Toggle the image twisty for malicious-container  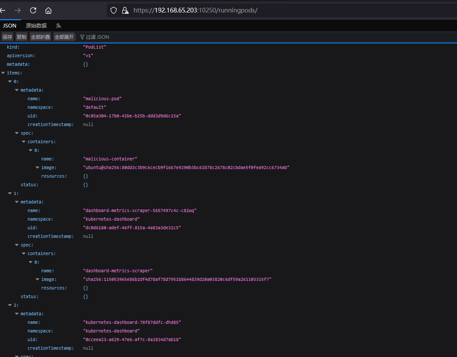point(37,168)
